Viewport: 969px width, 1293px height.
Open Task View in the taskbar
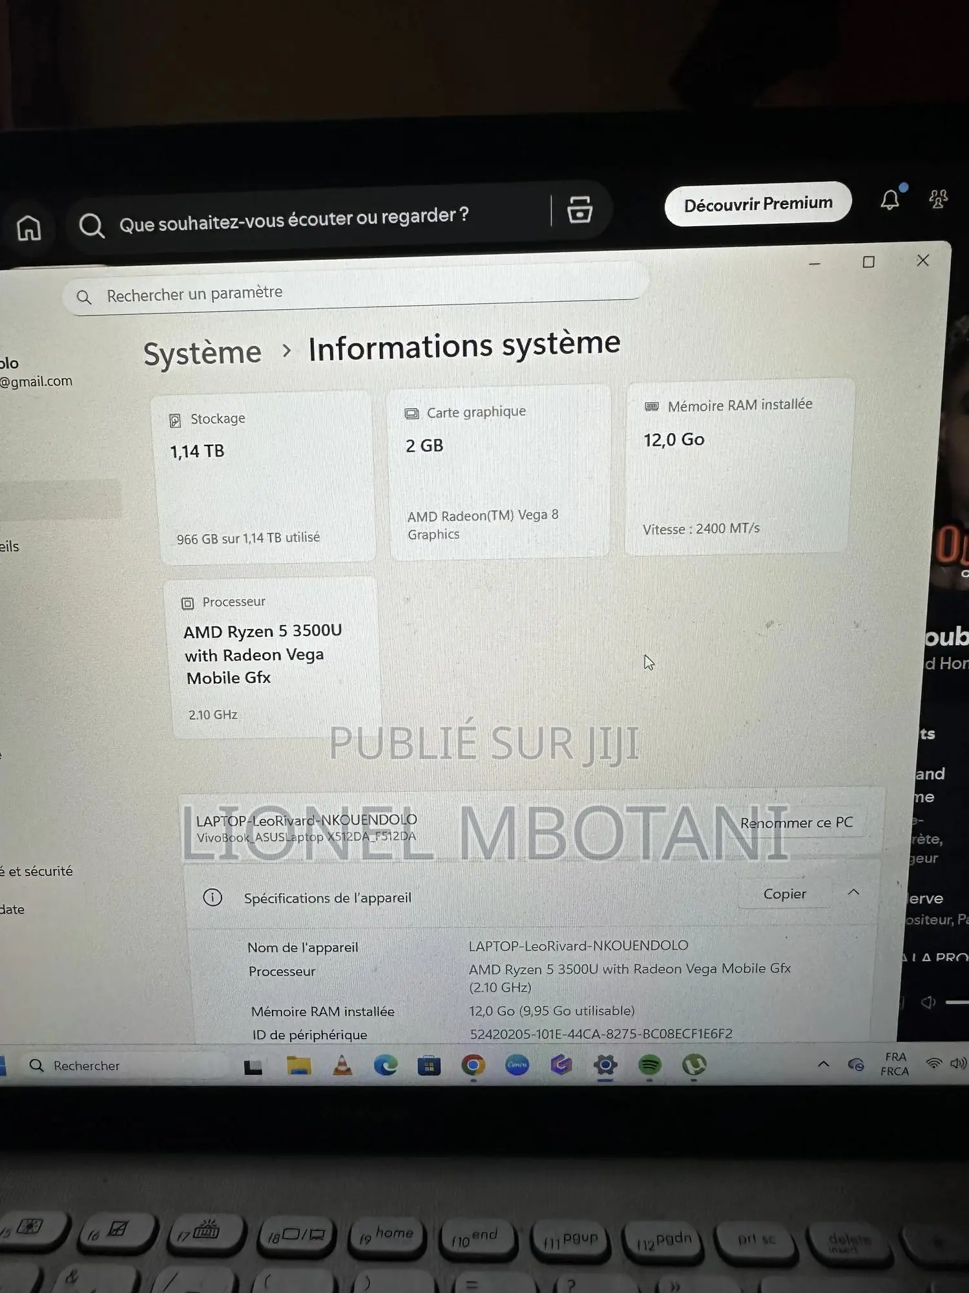pyautogui.click(x=253, y=1067)
